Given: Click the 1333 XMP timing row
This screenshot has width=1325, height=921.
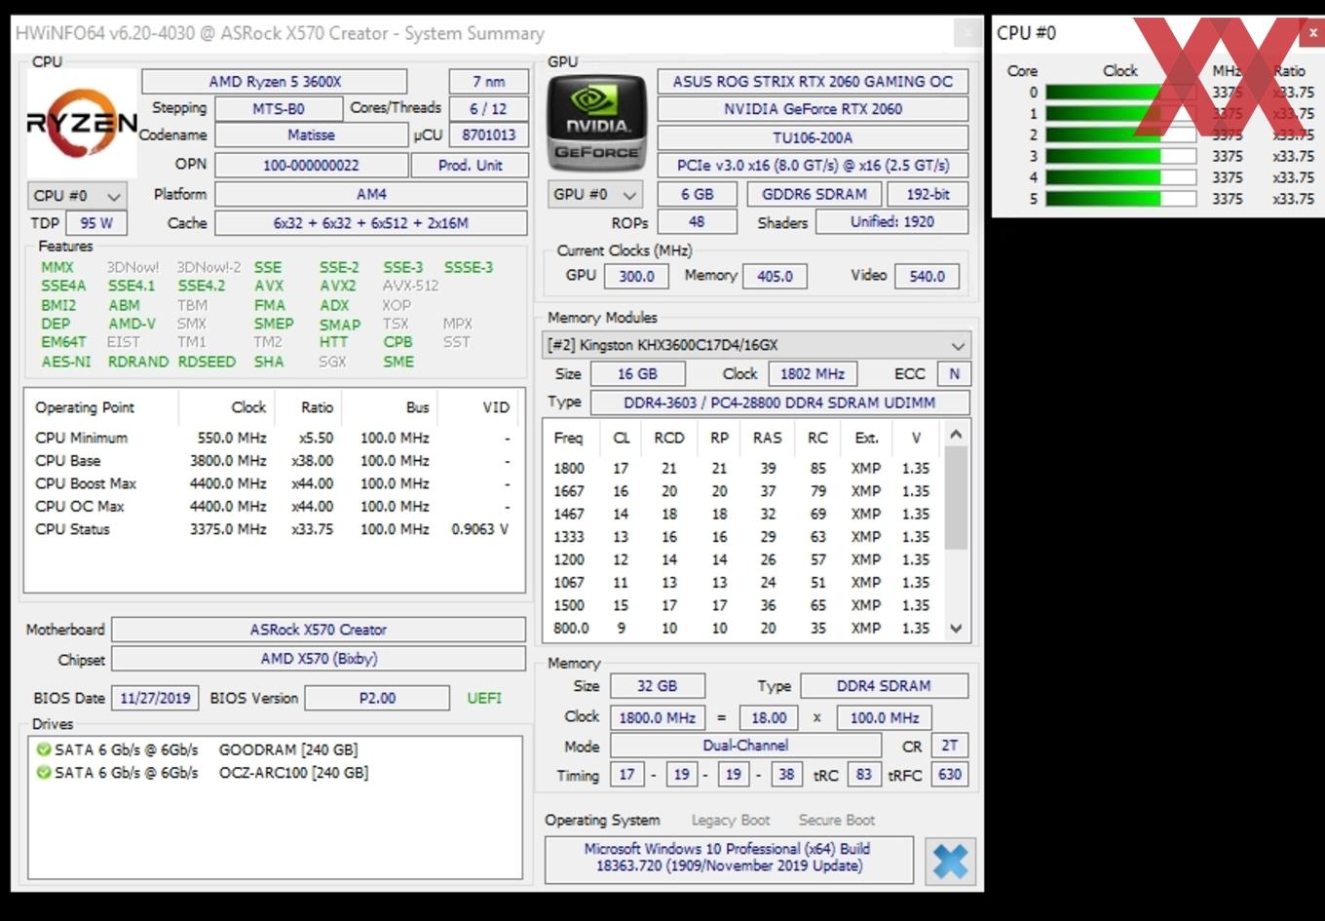Looking at the screenshot, I should coord(743,537).
